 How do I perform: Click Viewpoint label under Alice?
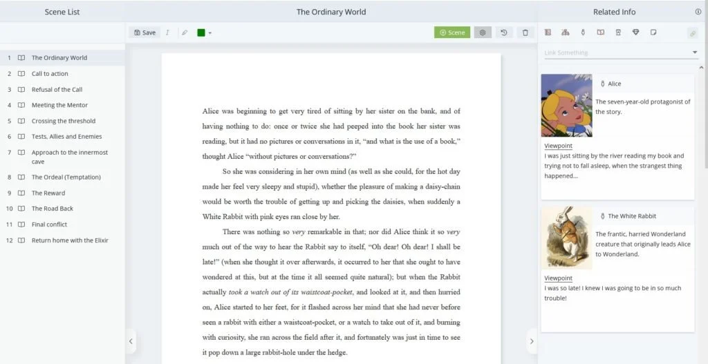click(558, 146)
